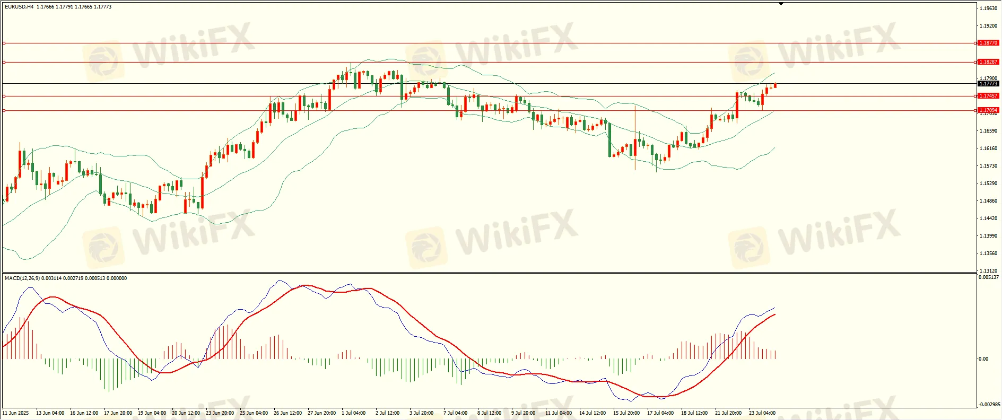Click the 17 Jun 20:00 time label
1002x420 pixels.
(118, 413)
